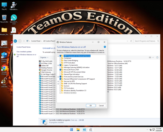Open Apocalypti desktop shortcut
Image resolution: width=163 pixels, height=132 pixels.
pyautogui.click(x=4, y=44)
